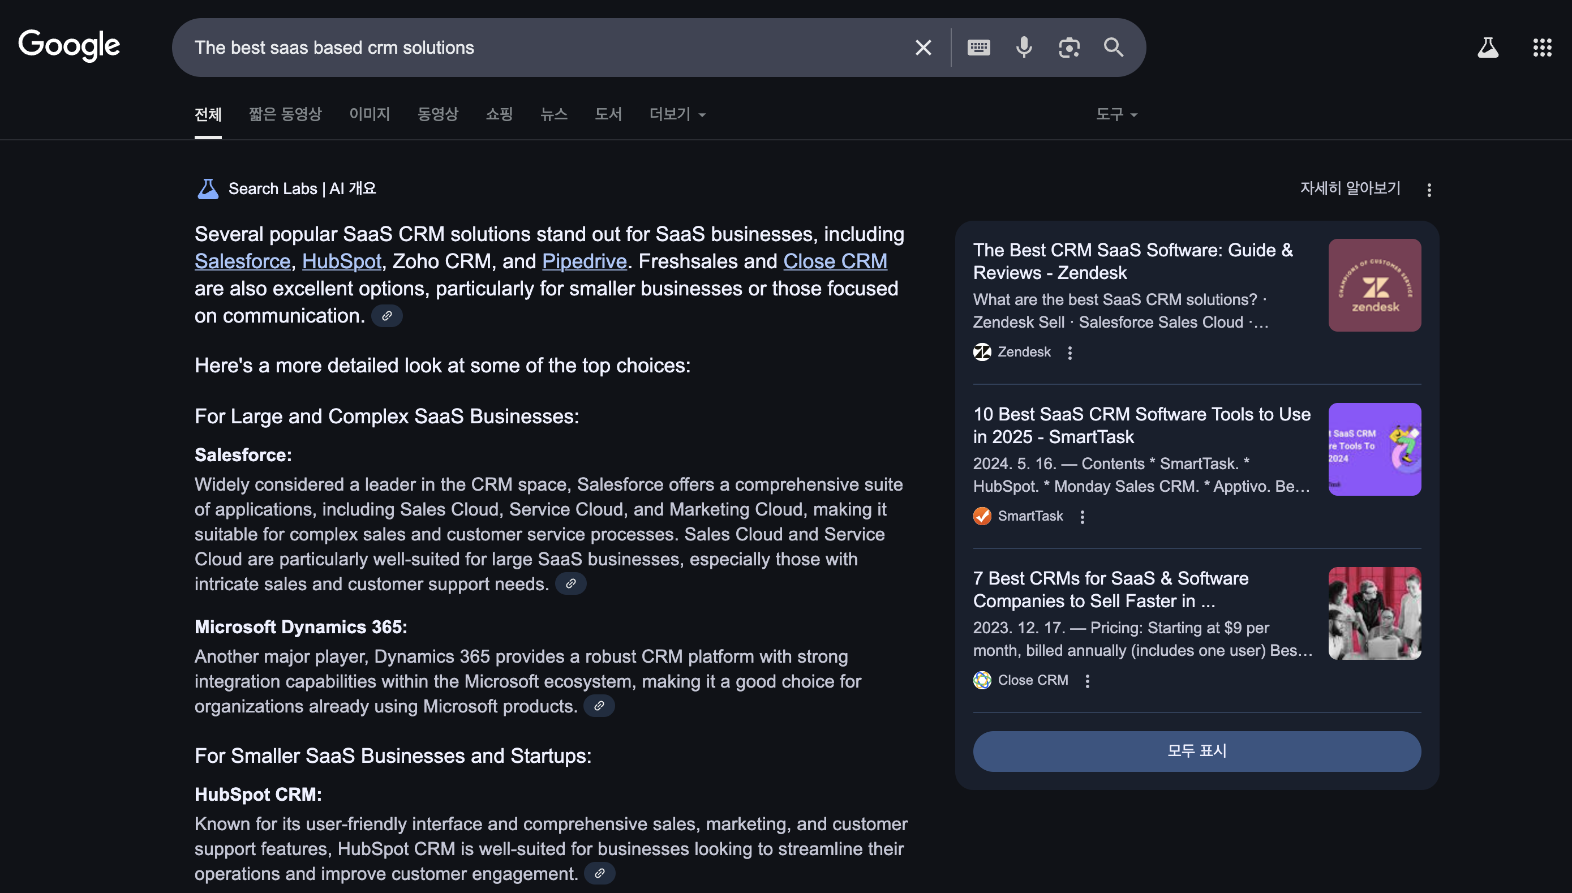The height and width of the screenshot is (893, 1572).
Task: Switch to the 동영상 tab
Action: pos(438,115)
